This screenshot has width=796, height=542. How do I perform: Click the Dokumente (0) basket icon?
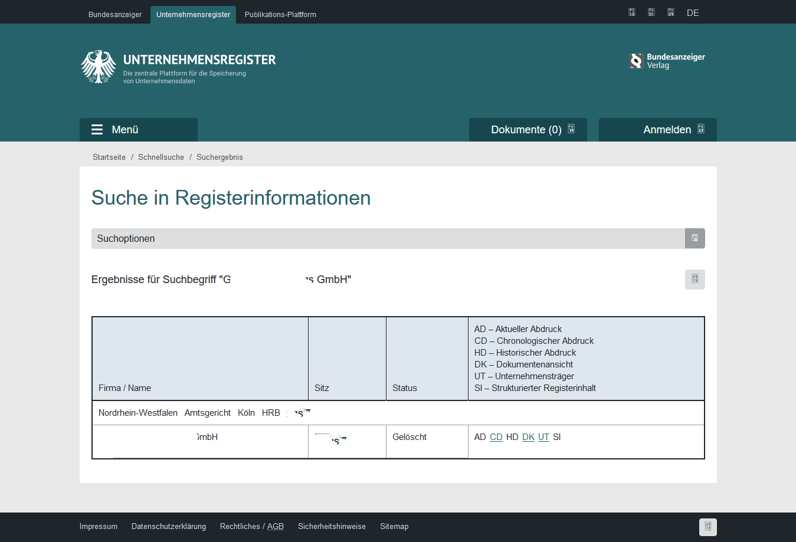571,129
